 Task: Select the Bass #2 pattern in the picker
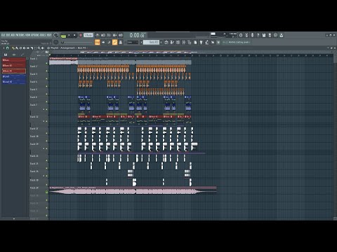pyautogui.click(x=14, y=66)
